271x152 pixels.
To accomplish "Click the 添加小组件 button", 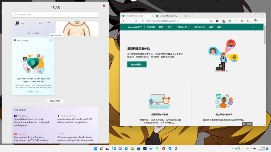I will point(55,101).
